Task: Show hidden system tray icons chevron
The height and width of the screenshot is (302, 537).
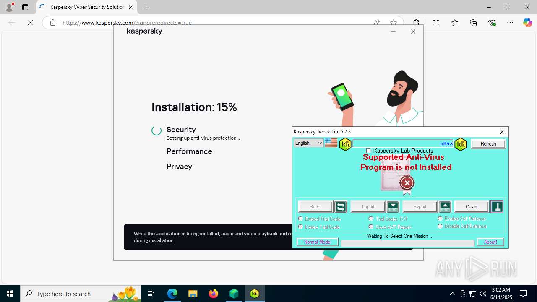Action: (x=452, y=294)
